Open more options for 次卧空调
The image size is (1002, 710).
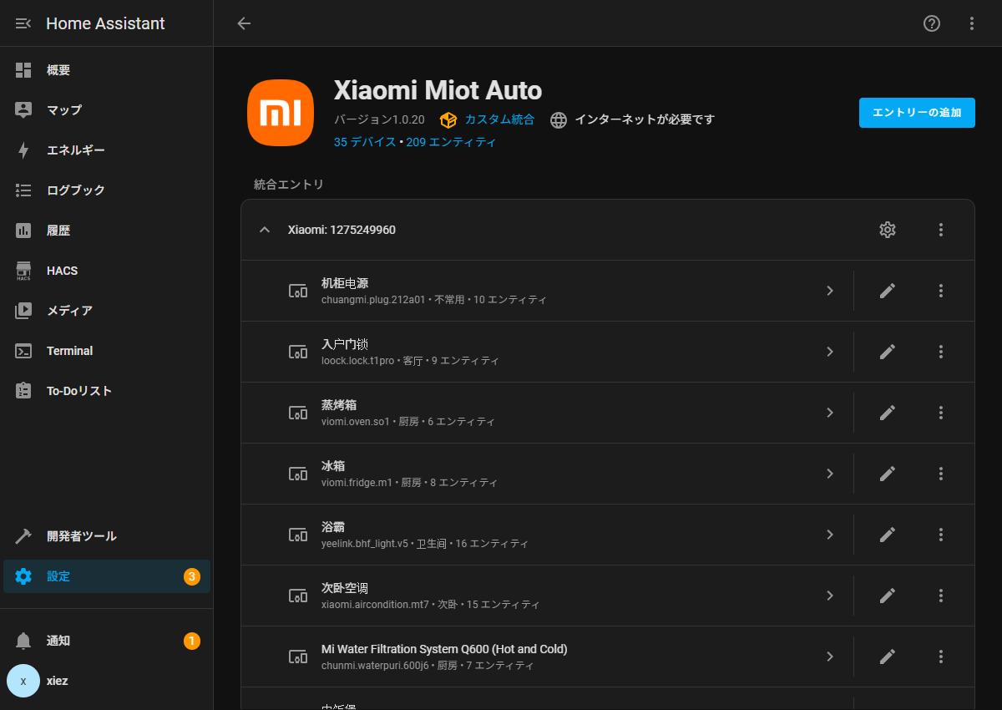pyautogui.click(x=941, y=596)
